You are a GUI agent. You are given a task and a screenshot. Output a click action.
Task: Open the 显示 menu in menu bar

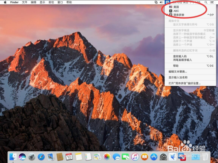click(x=42, y=2)
